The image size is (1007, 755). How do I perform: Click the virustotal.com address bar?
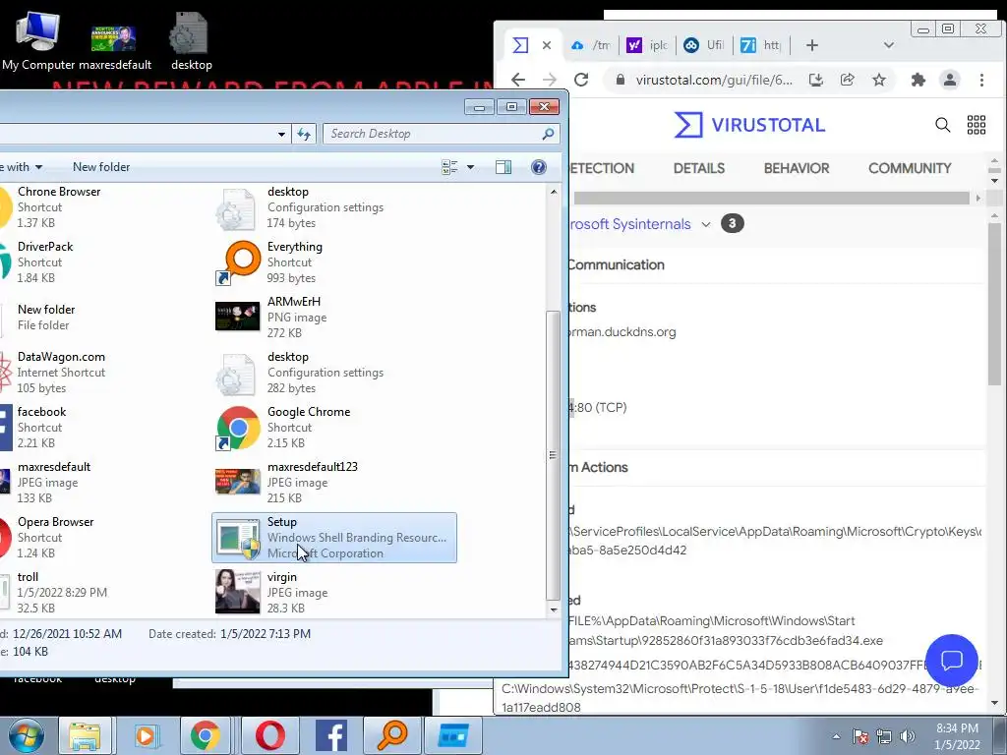(x=713, y=80)
